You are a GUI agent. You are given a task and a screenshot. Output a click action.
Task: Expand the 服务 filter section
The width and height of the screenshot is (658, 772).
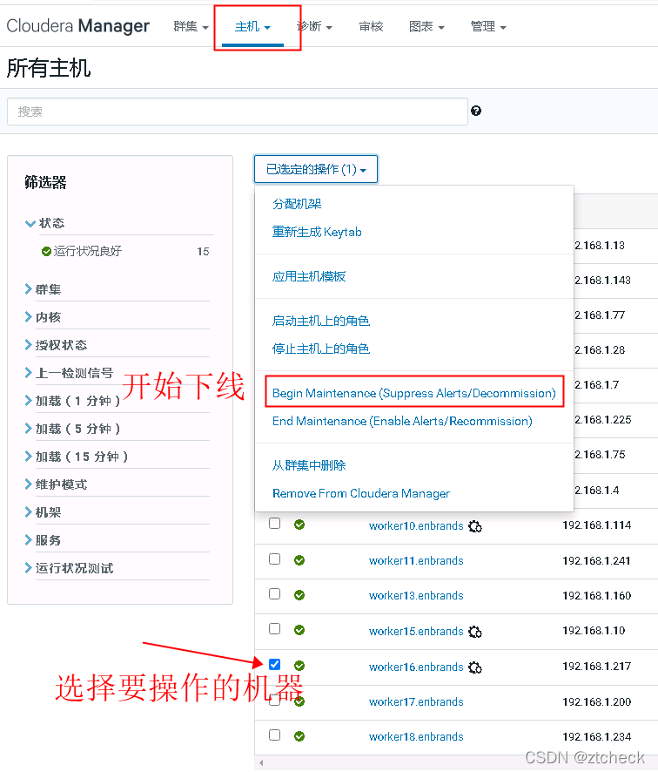[x=43, y=540]
